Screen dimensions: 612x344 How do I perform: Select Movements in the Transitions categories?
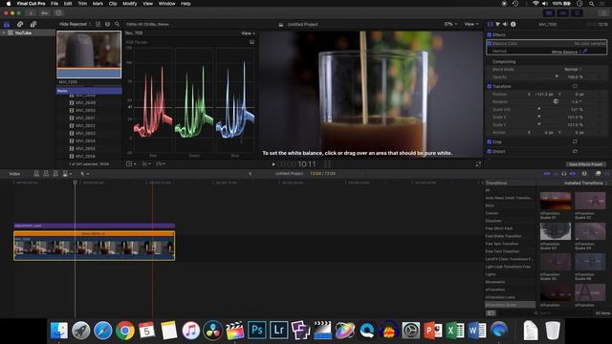(495, 282)
